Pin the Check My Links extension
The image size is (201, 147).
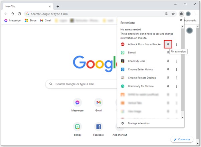point(168,61)
